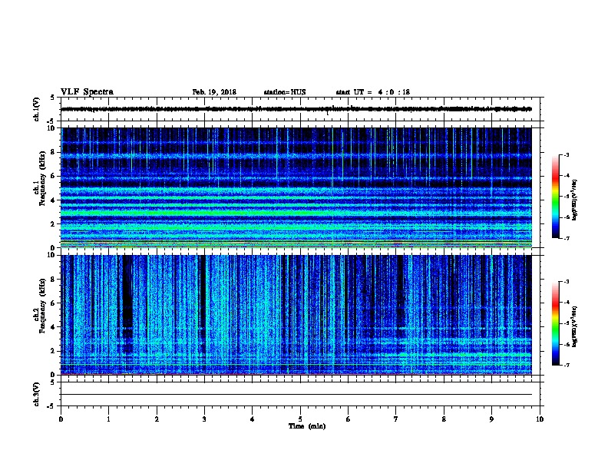Image resolution: width=608 pixels, height=470 pixels.
Task: Click the "8" kHz tick of the ch.2 spectrogram
Action: pos(55,280)
